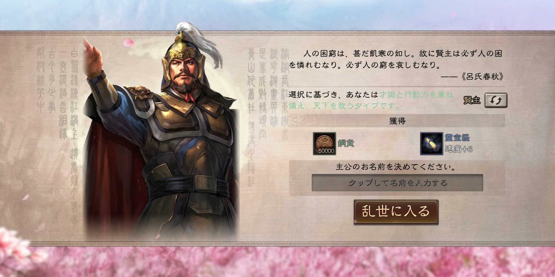Click the 乱世に入る button

coord(396,212)
